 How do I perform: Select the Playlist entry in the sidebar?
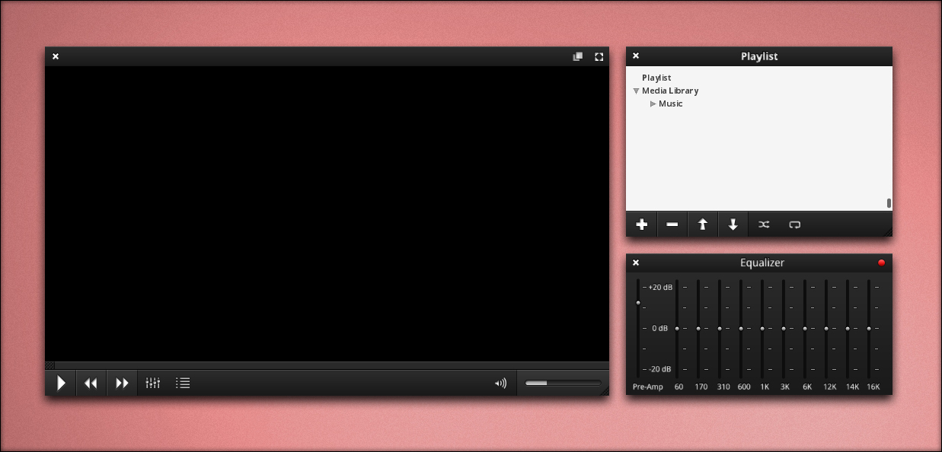pos(656,78)
